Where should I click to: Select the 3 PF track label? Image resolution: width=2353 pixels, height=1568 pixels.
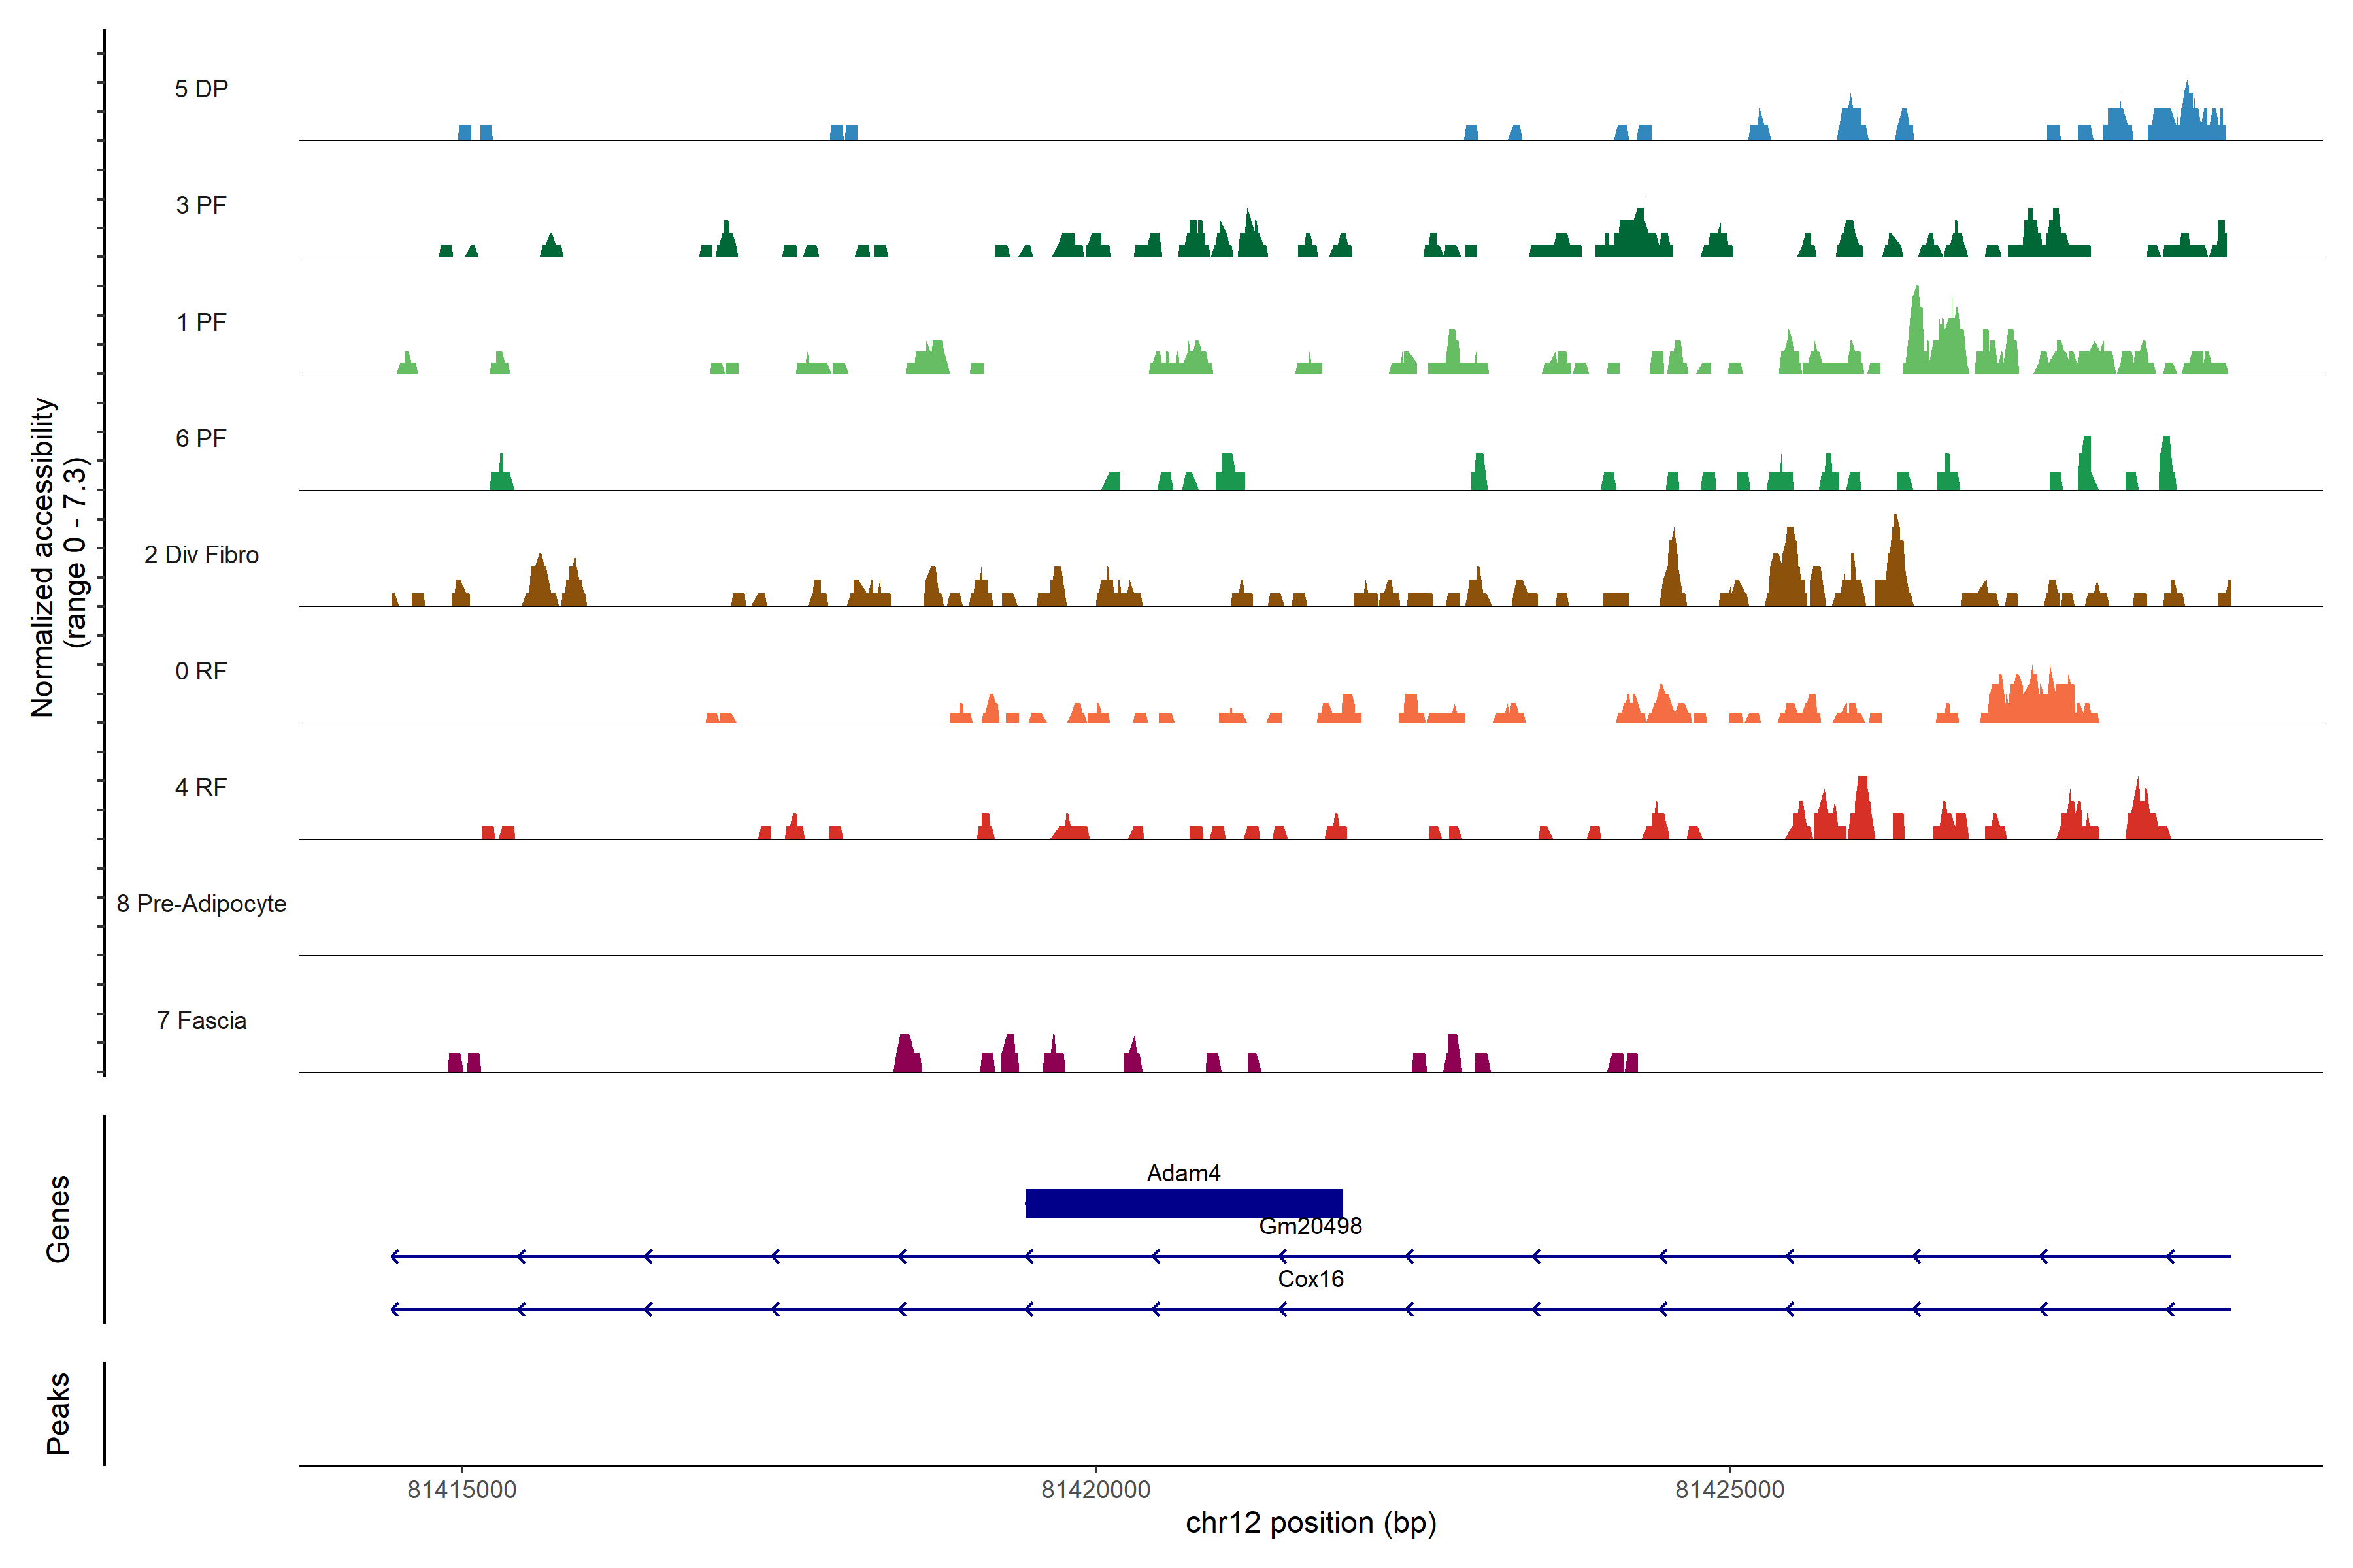(x=201, y=205)
